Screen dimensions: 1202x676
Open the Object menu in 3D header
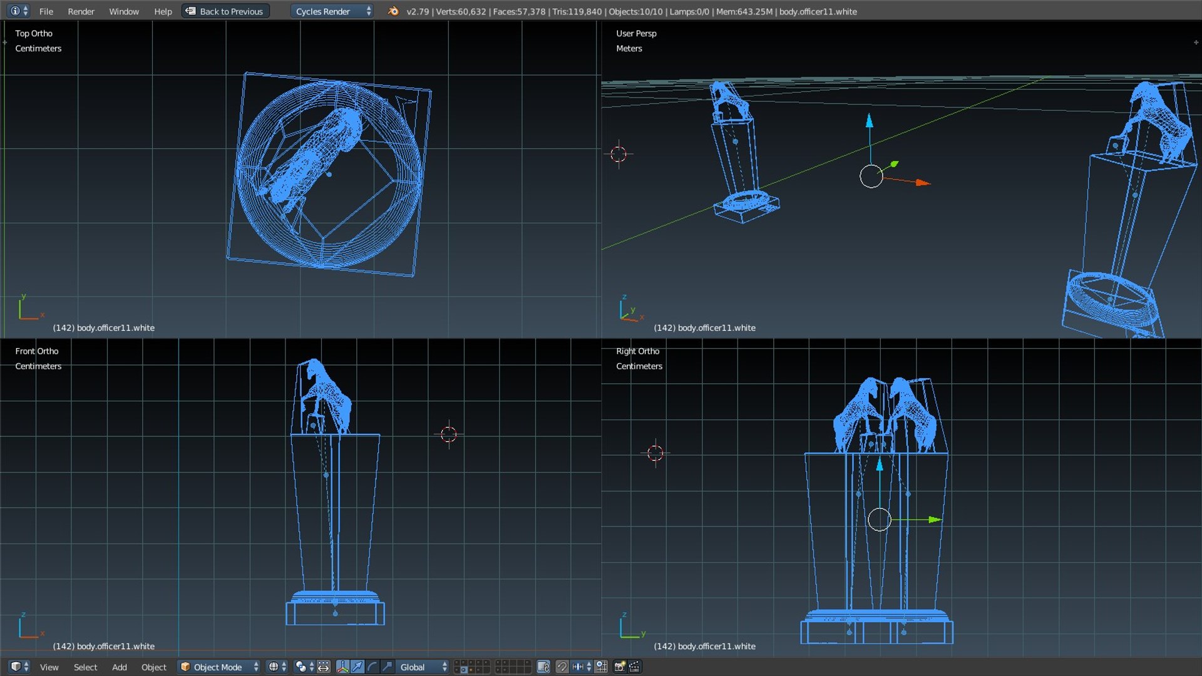(153, 667)
